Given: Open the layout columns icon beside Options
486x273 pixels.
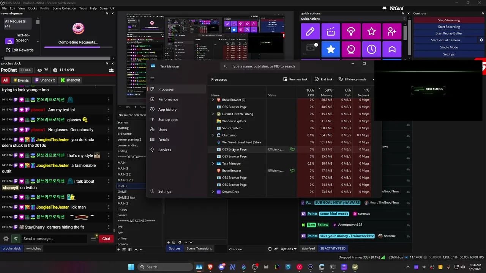Looking at the screenshot, I should pyautogui.click(x=270, y=249).
